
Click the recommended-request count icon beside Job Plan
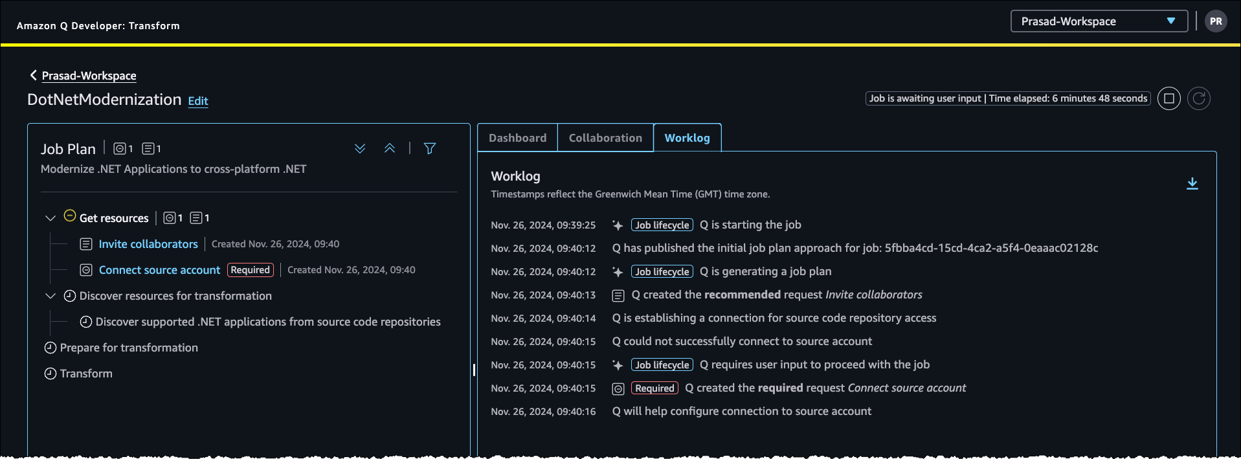click(148, 149)
